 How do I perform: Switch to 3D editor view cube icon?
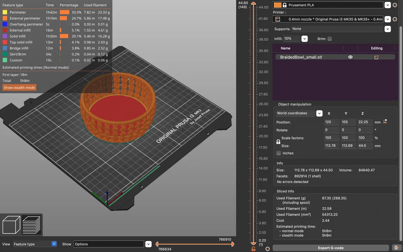tap(12, 225)
